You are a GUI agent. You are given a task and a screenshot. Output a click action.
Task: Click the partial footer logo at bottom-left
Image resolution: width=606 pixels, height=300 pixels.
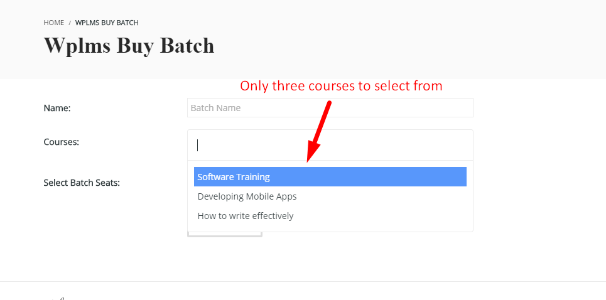click(x=58, y=297)
